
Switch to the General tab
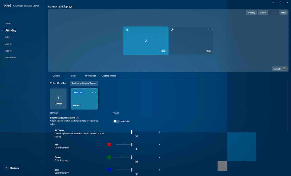[x=57, y=76]
